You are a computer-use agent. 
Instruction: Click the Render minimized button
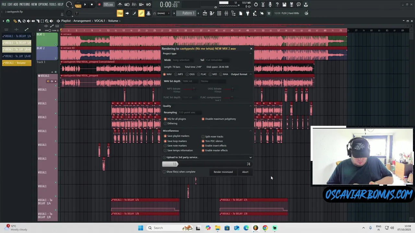point(223,172)
